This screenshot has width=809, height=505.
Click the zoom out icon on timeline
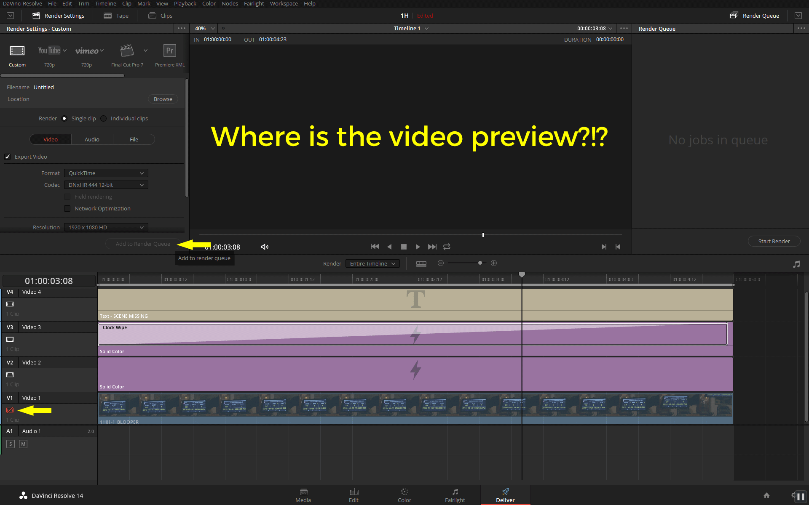[x=442, y=263]
